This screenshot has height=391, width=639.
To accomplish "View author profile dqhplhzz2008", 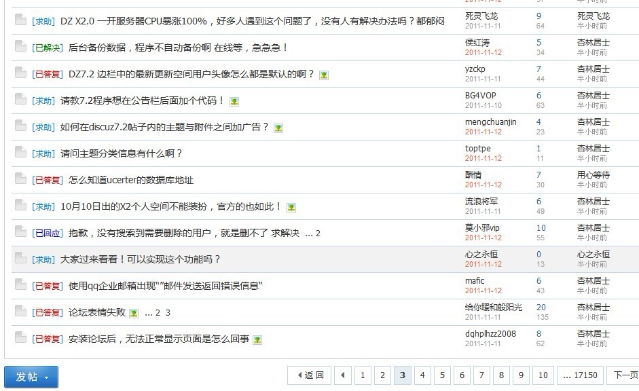I will tap(490, 333).
